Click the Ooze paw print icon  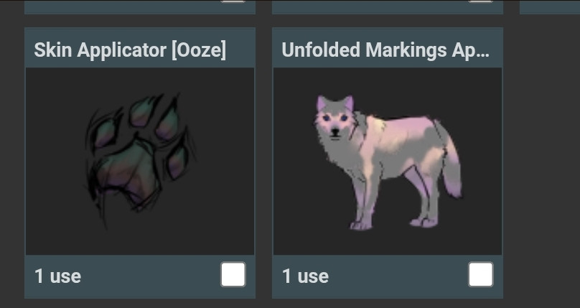(x=140, y=160)
